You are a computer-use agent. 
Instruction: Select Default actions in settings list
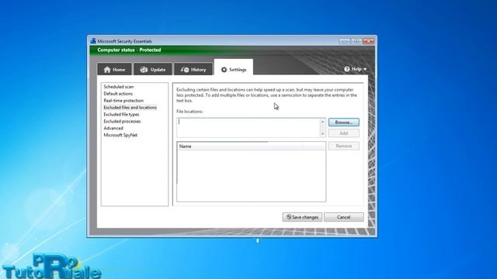(x=118, y=94)
